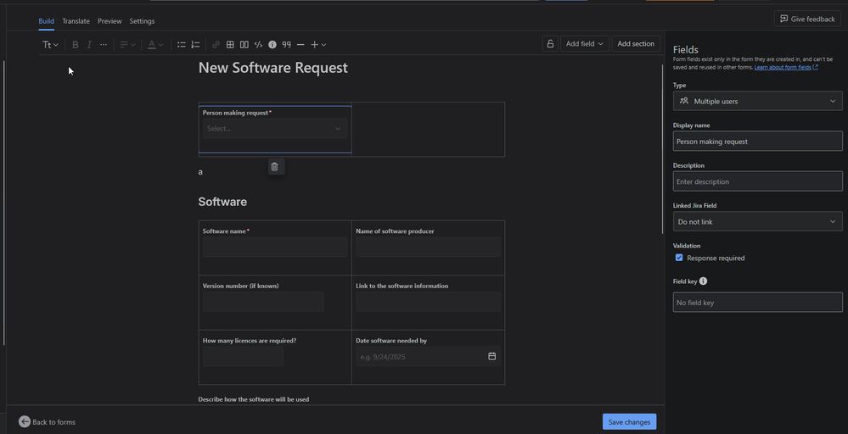Open the Add field dropdown
Screen dimensions: 848x434
coord(584,44)
